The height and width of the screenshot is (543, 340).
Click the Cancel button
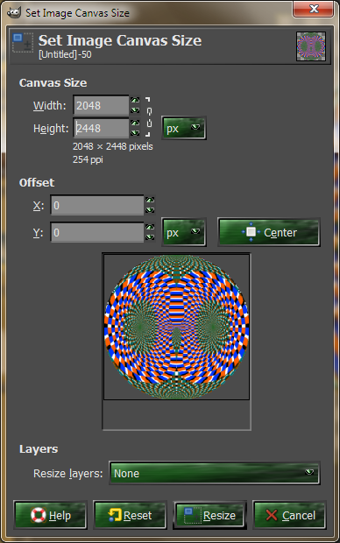tap(290, 515)
